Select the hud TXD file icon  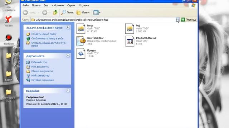pyautogui.click(x=130, y=28)
